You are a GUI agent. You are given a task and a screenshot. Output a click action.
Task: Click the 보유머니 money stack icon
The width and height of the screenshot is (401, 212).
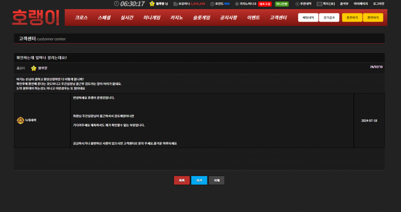tap(175, 4)
